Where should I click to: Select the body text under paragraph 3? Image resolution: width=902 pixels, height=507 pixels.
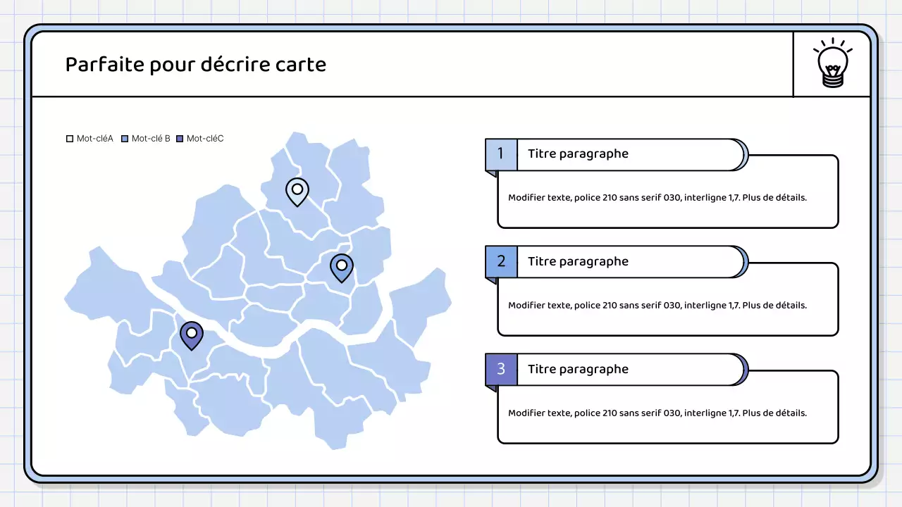[x=657, y=413]
